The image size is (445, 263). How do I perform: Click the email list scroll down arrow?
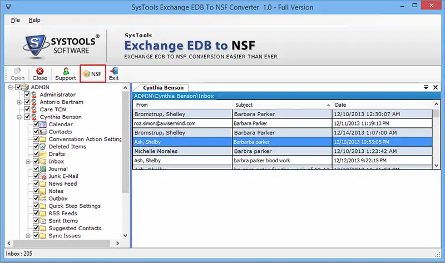coord(436,165)
